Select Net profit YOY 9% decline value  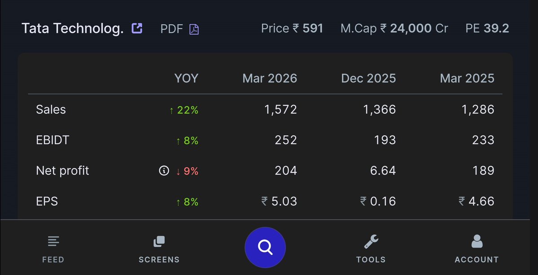(x=187, y=171)
